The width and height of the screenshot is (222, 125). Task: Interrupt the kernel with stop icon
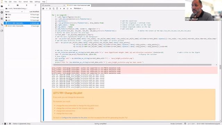click(x=64, y=8)
